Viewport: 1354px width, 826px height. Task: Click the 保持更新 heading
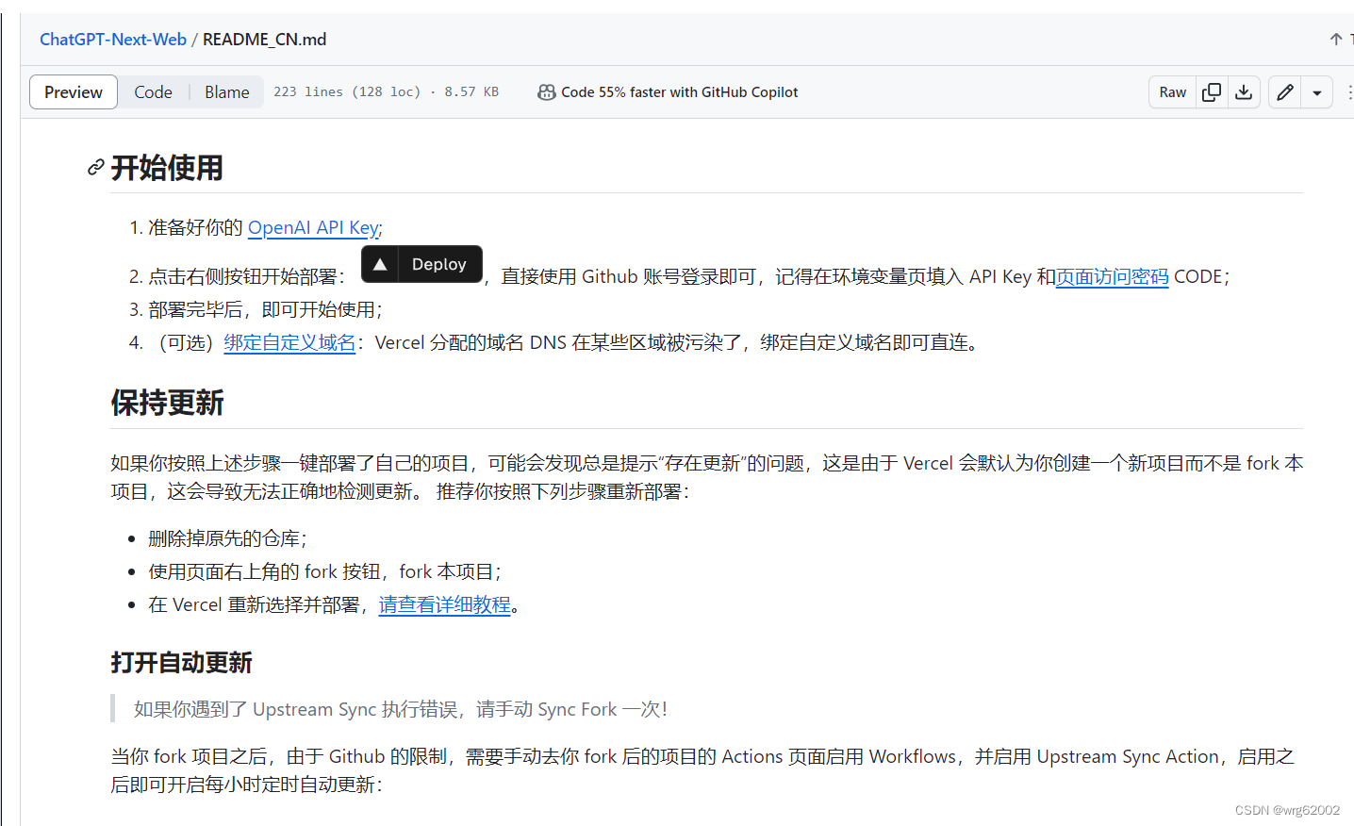pyautogui.click(x=167, y=403)
